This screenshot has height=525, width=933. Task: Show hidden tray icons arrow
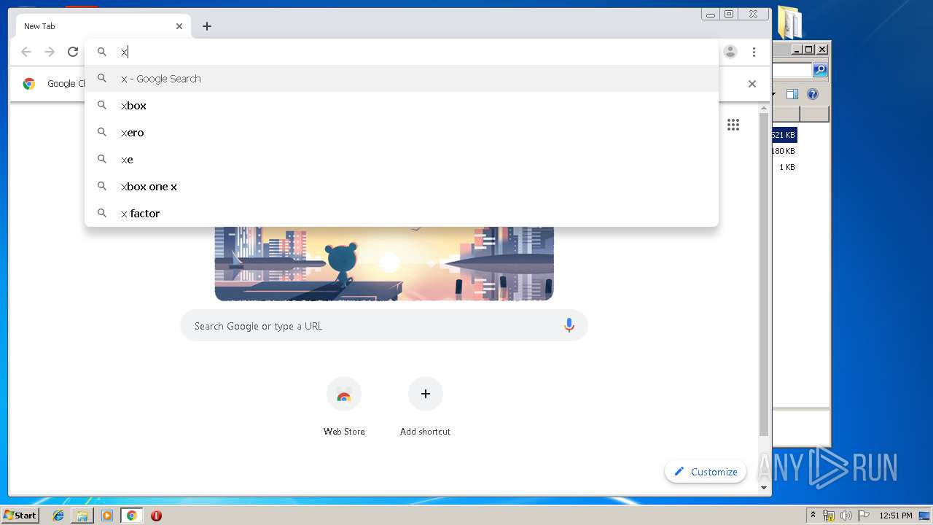click(x=813, y=516)
